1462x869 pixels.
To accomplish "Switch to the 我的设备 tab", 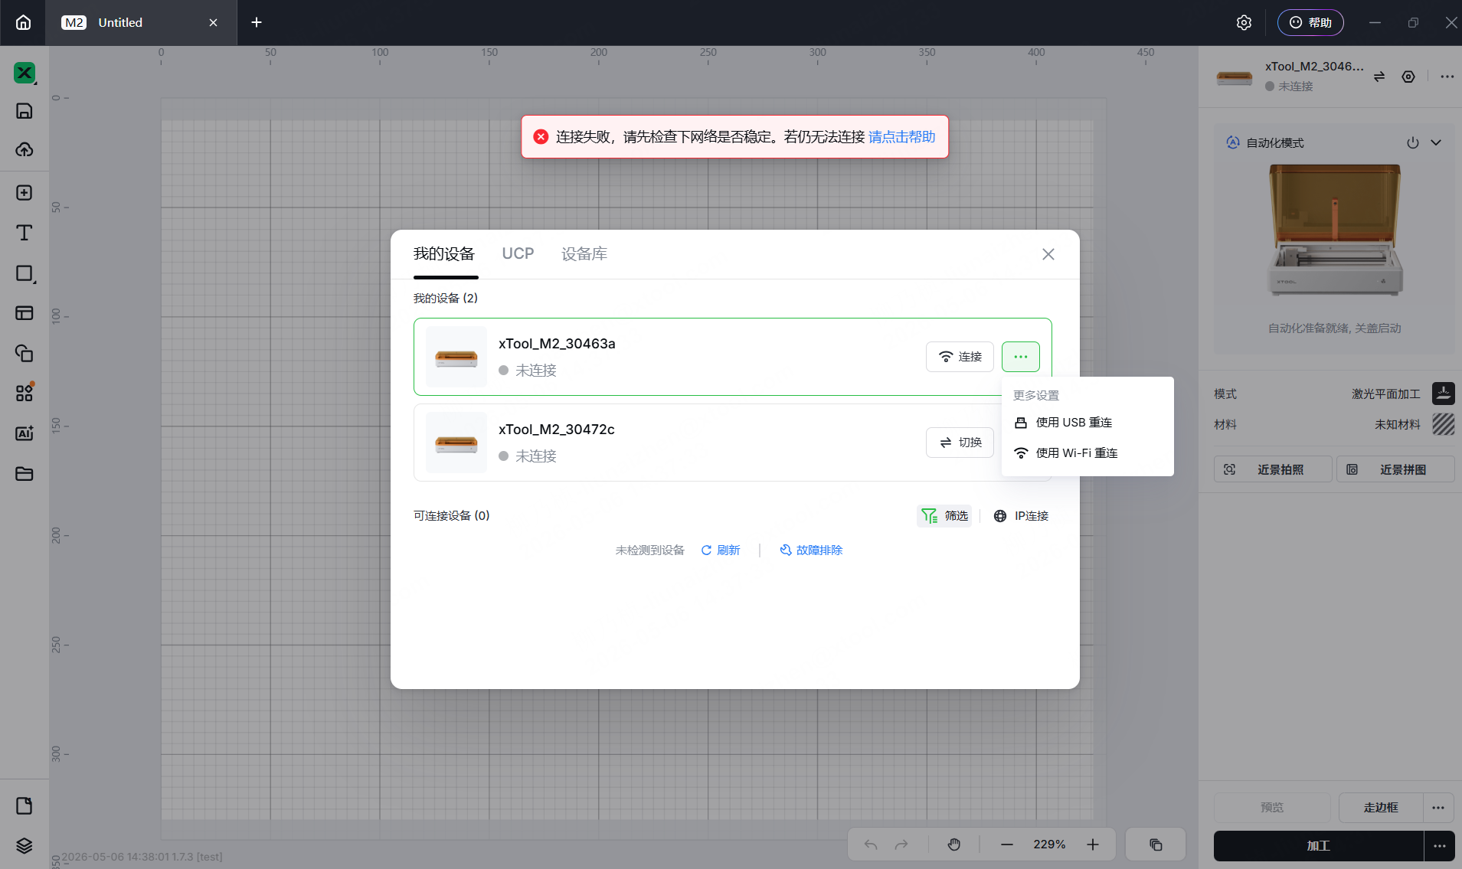I will pos(444,254).
